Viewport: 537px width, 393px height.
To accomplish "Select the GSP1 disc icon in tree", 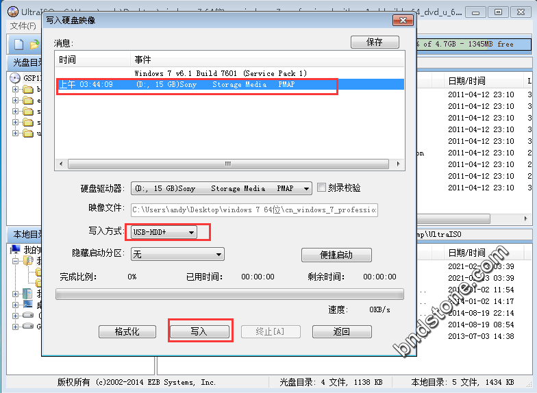I will [x=15, y=78].
